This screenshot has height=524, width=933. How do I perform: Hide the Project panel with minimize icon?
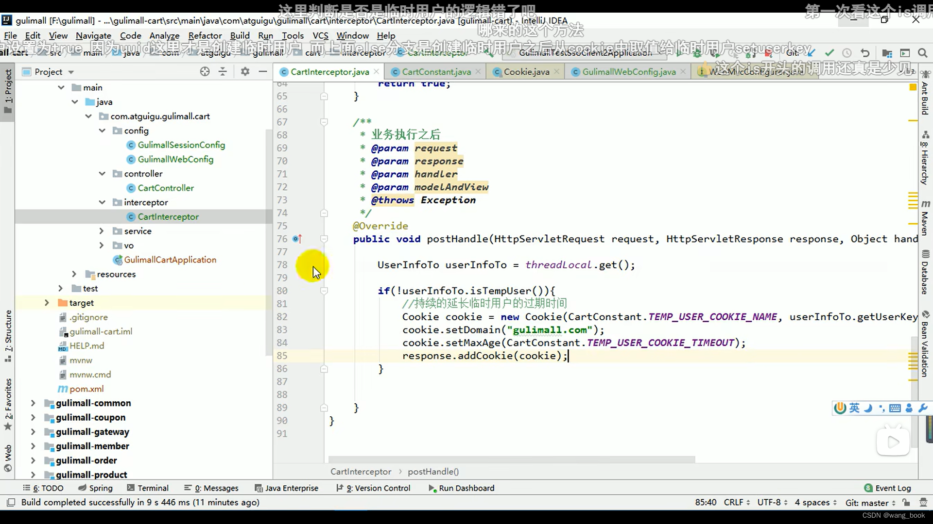[263, 72]
